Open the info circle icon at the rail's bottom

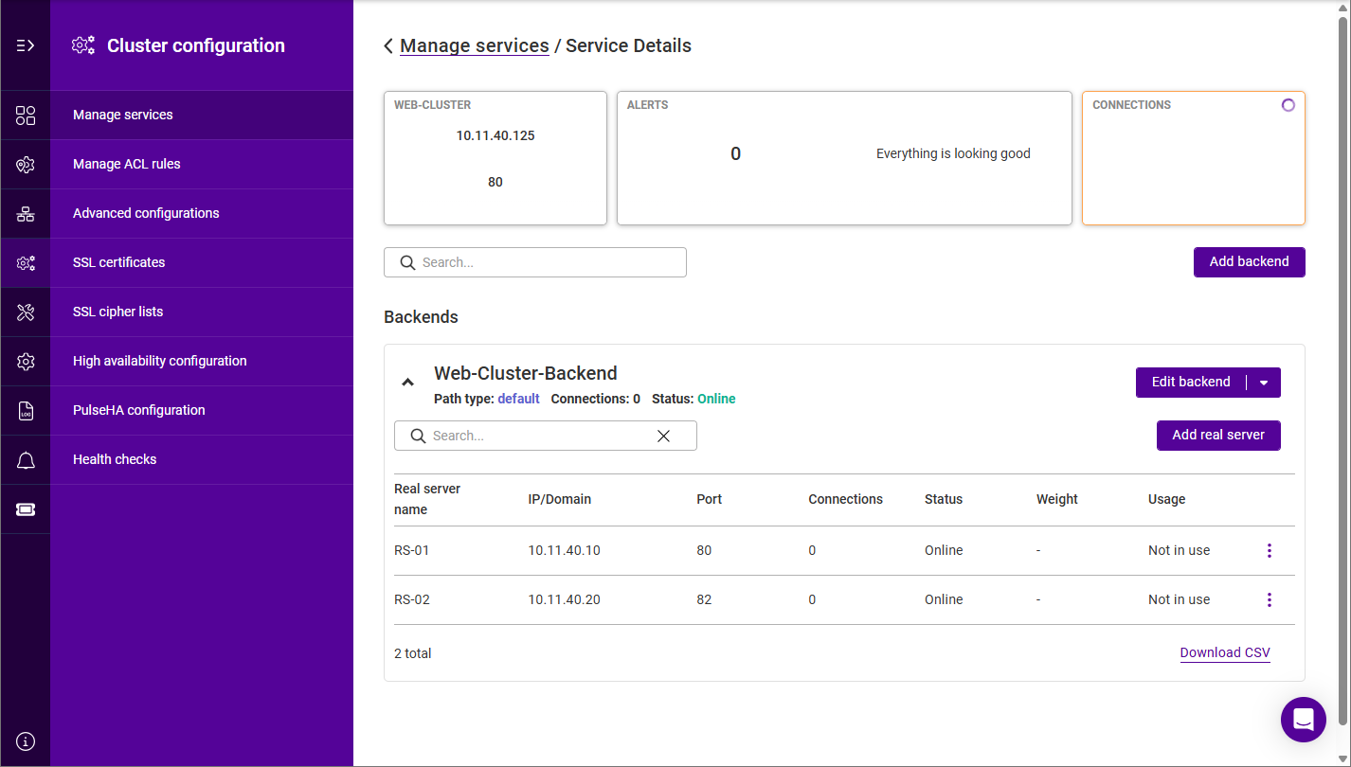click(x=26, y=740)
